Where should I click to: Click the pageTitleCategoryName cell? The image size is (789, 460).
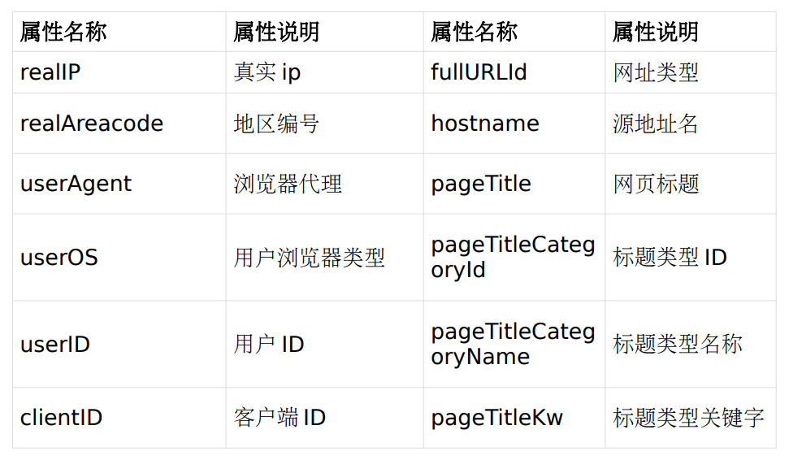[512, 345]
